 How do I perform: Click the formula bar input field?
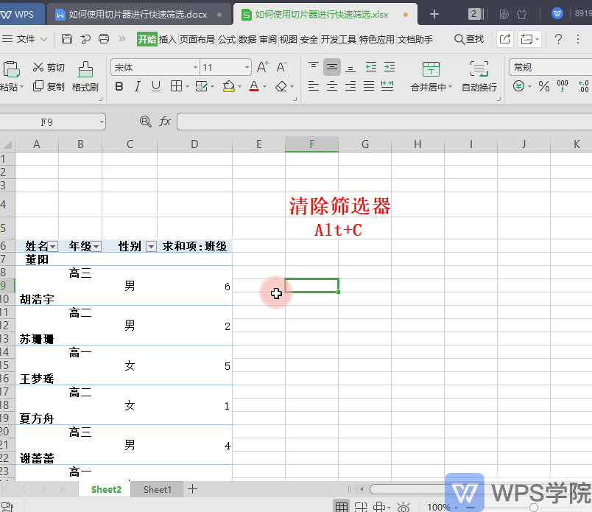point(384,122)
